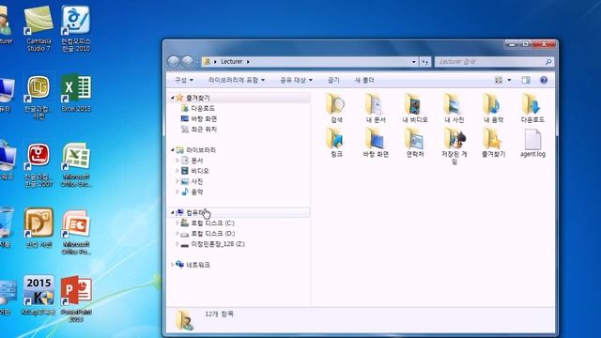Select the 즐겨찾기 folder in file pane

(493, 143)
